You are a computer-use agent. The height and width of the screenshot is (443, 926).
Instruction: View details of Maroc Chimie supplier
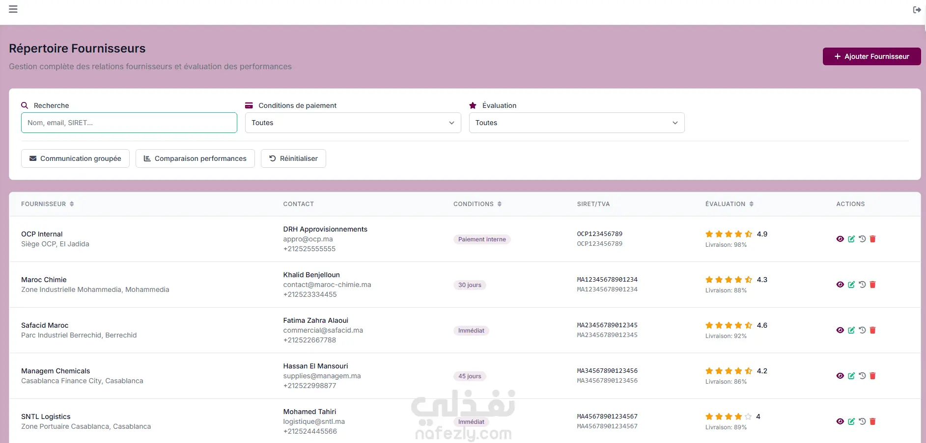[x=840, y=285]
